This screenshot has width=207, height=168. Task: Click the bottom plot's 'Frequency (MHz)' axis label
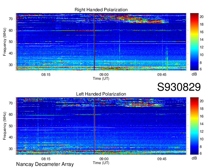(x=5, y=126)
